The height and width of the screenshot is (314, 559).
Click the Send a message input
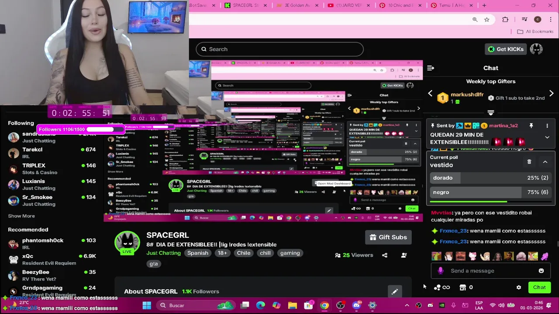490,271
